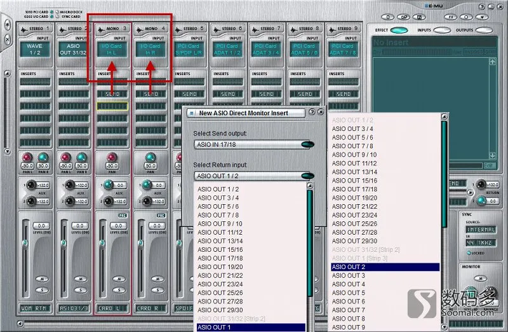The height and width of the screenshot is (332, 508).
Task: Click the waveform icon on Stereo 8
Action: [293, 30]
